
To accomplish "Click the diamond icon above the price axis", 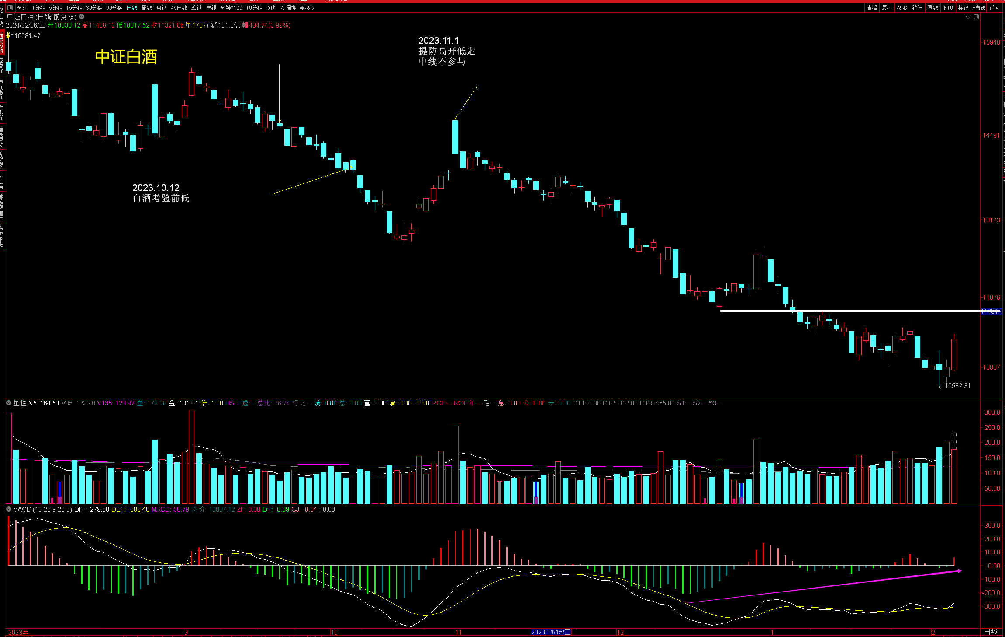I will tap(968, 17).
